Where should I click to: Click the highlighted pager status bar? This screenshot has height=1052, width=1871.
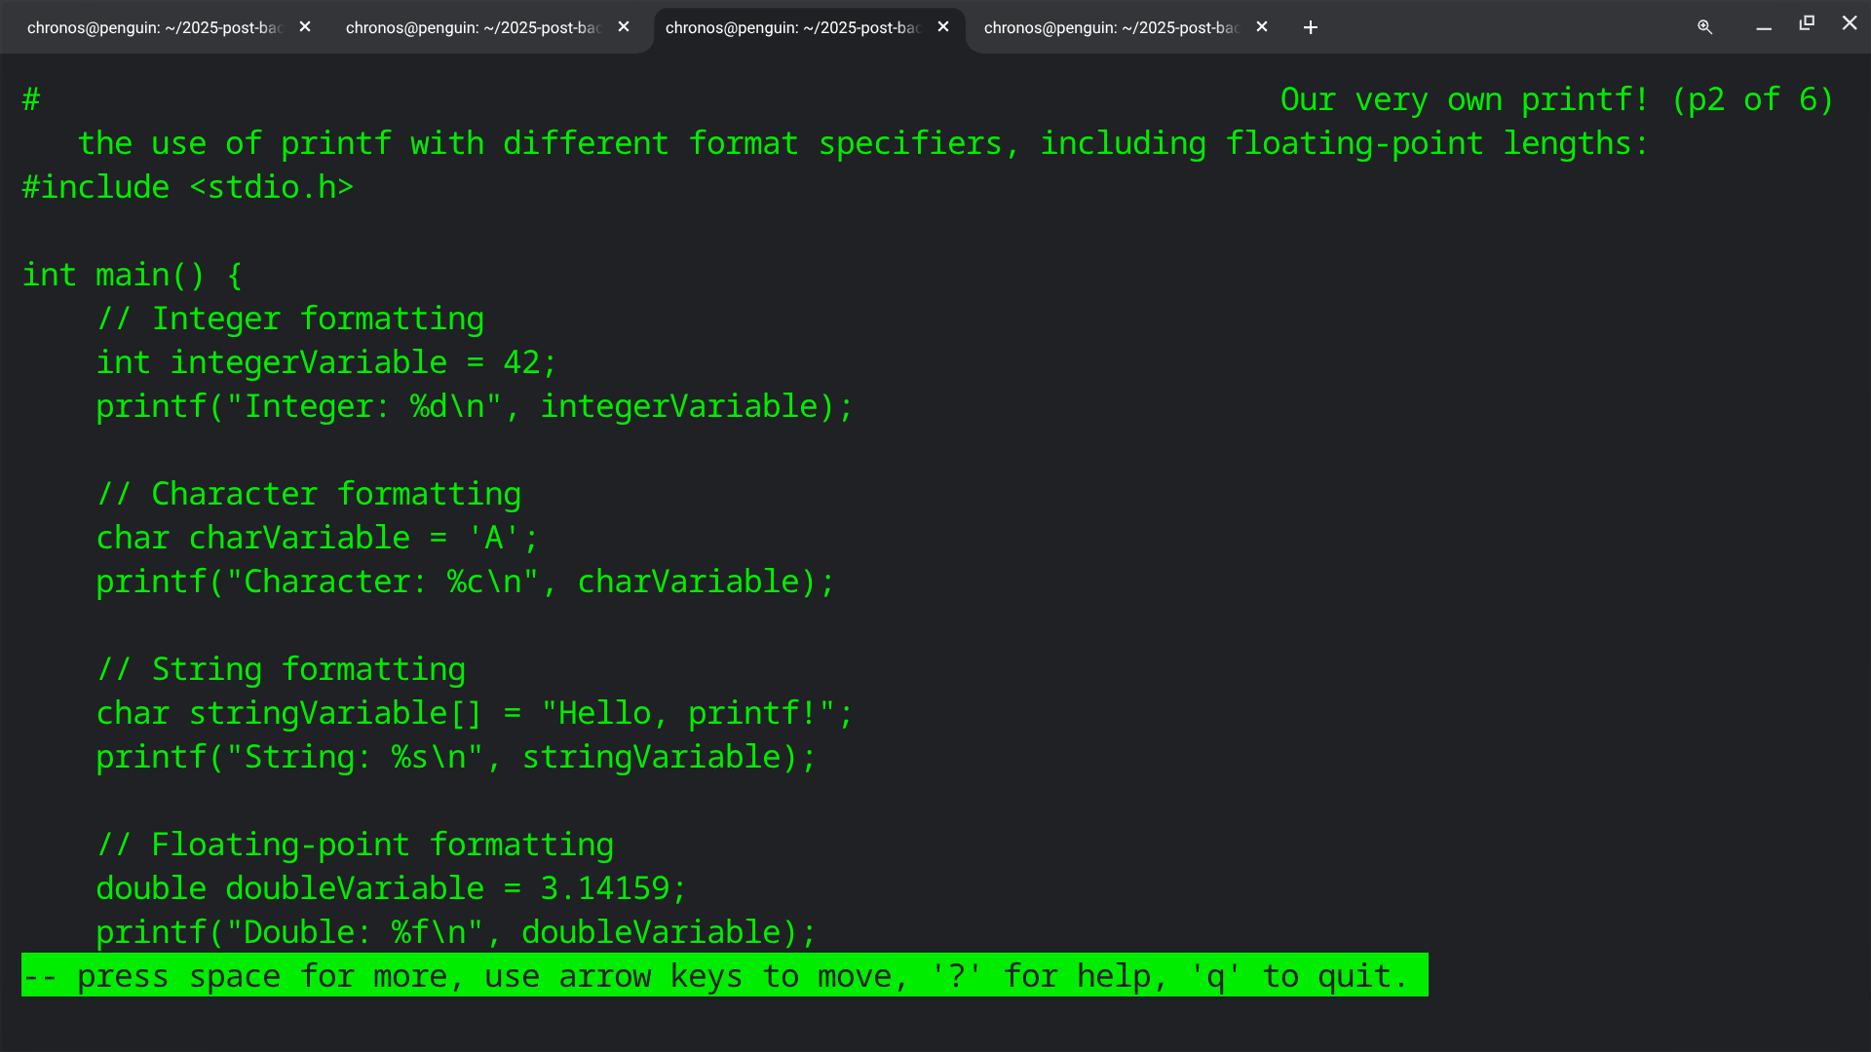(724, 975)
